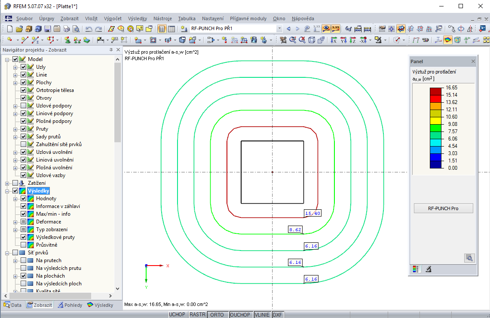Create a new model file

(10, 29)
